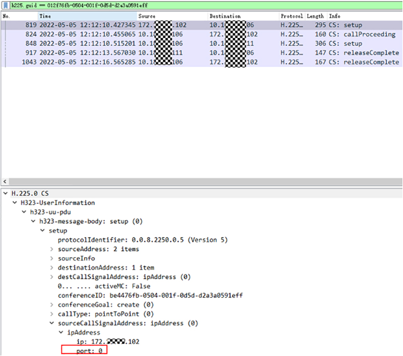The height and width of the screenshot is (356, 403).
Task: Expand the sourceInfo node
Action: [52, 259]
